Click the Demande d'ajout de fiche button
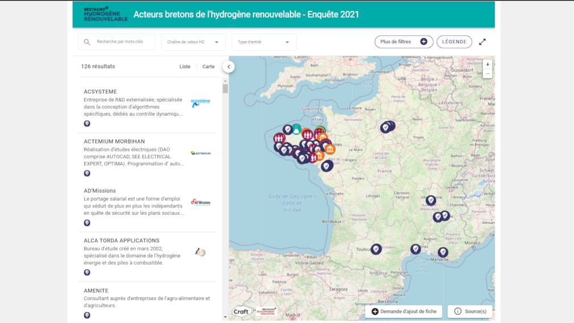The width and height of the screenshot is (574, 323). pos(404,311)
